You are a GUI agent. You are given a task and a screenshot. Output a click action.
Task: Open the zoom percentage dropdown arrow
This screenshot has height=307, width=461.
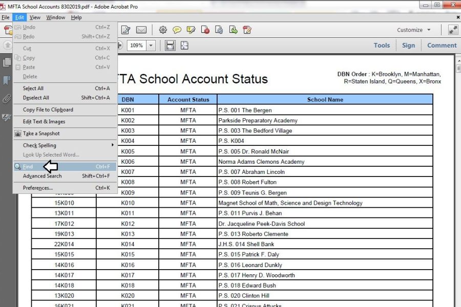(151, 46)
